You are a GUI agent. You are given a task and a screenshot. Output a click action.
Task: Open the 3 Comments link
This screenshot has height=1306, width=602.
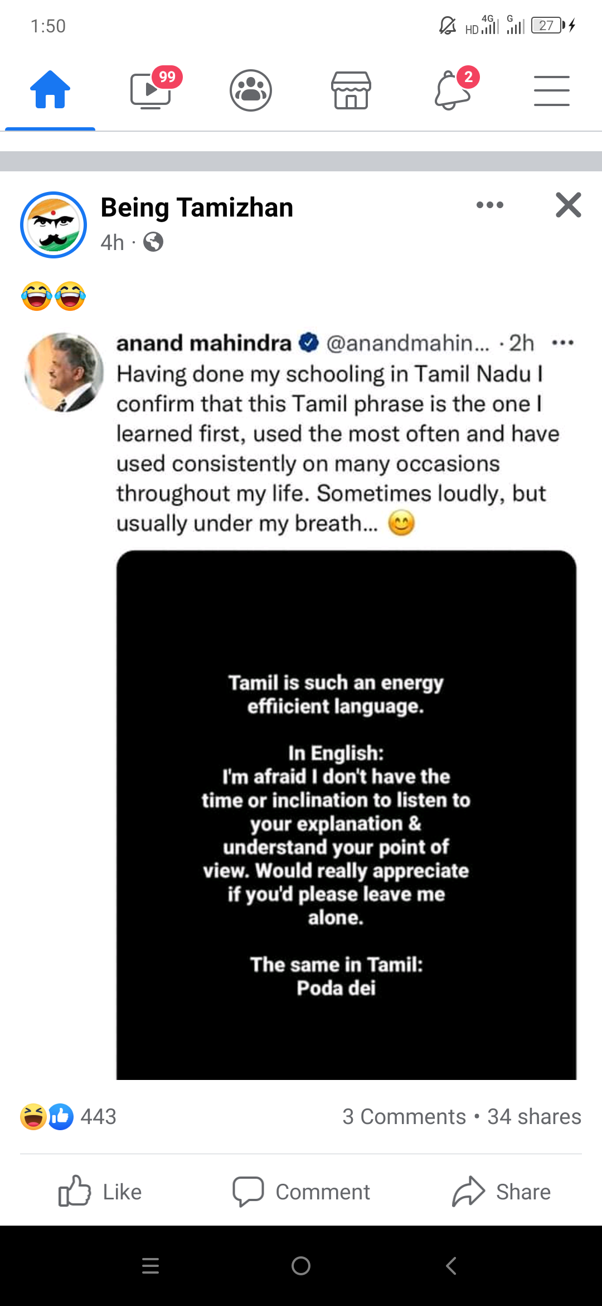[x=404, y=1116]
